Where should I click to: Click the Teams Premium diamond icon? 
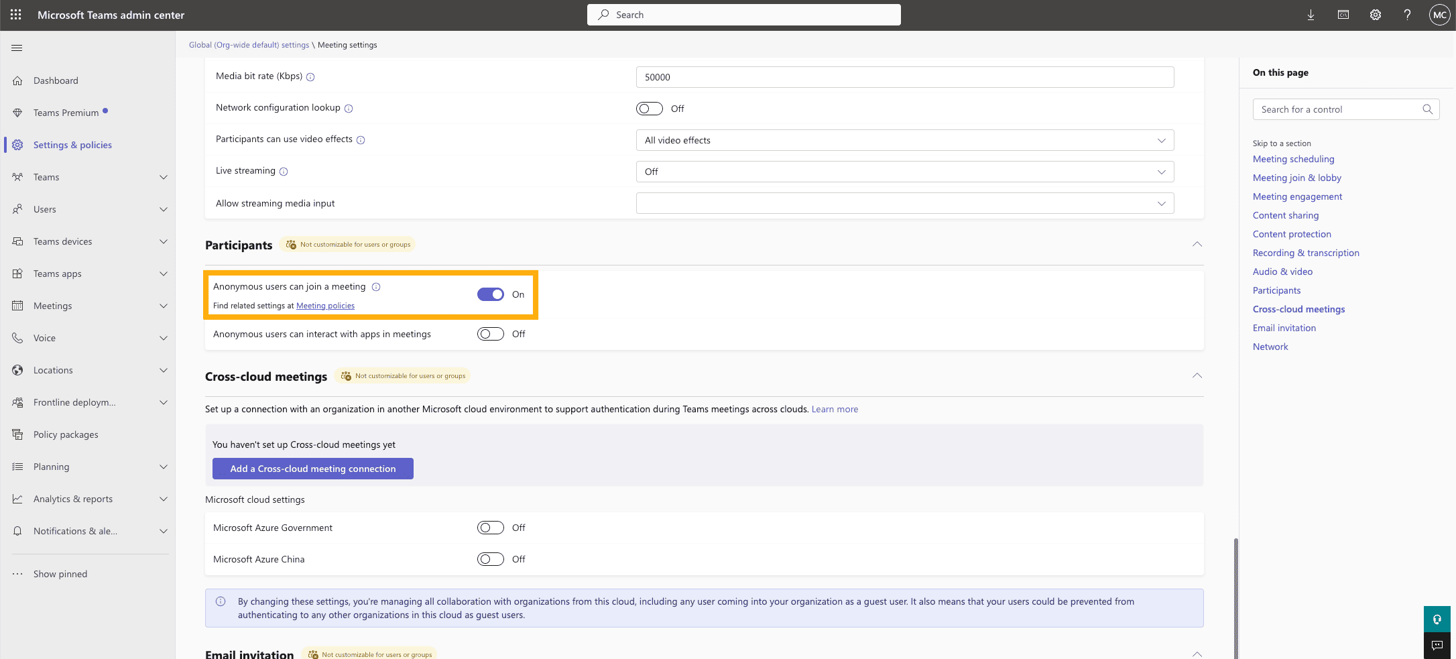pos(18,113)
